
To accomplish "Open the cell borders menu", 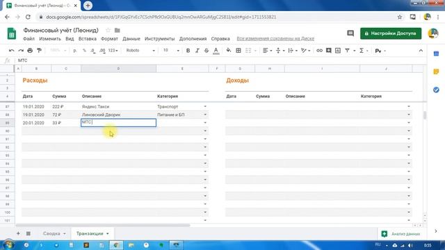I will pyautogui.click(x=238, y=51).
